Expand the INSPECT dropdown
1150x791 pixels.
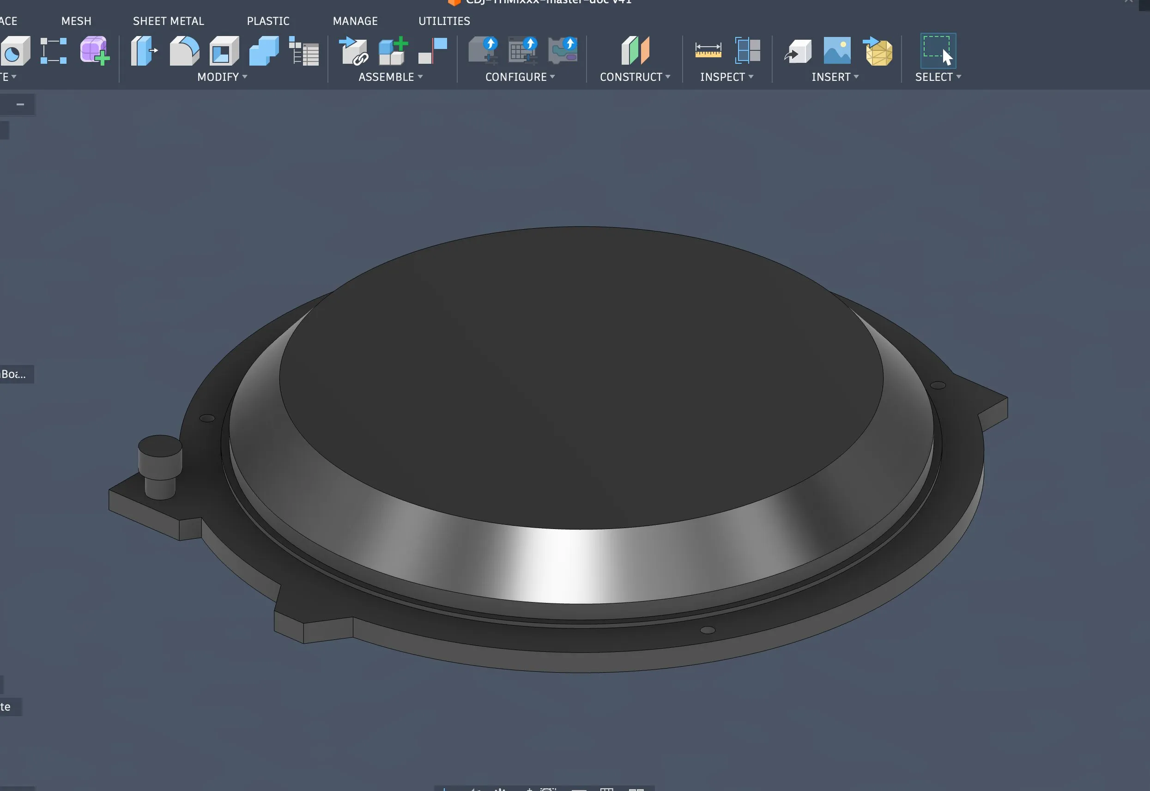(726, 77)
